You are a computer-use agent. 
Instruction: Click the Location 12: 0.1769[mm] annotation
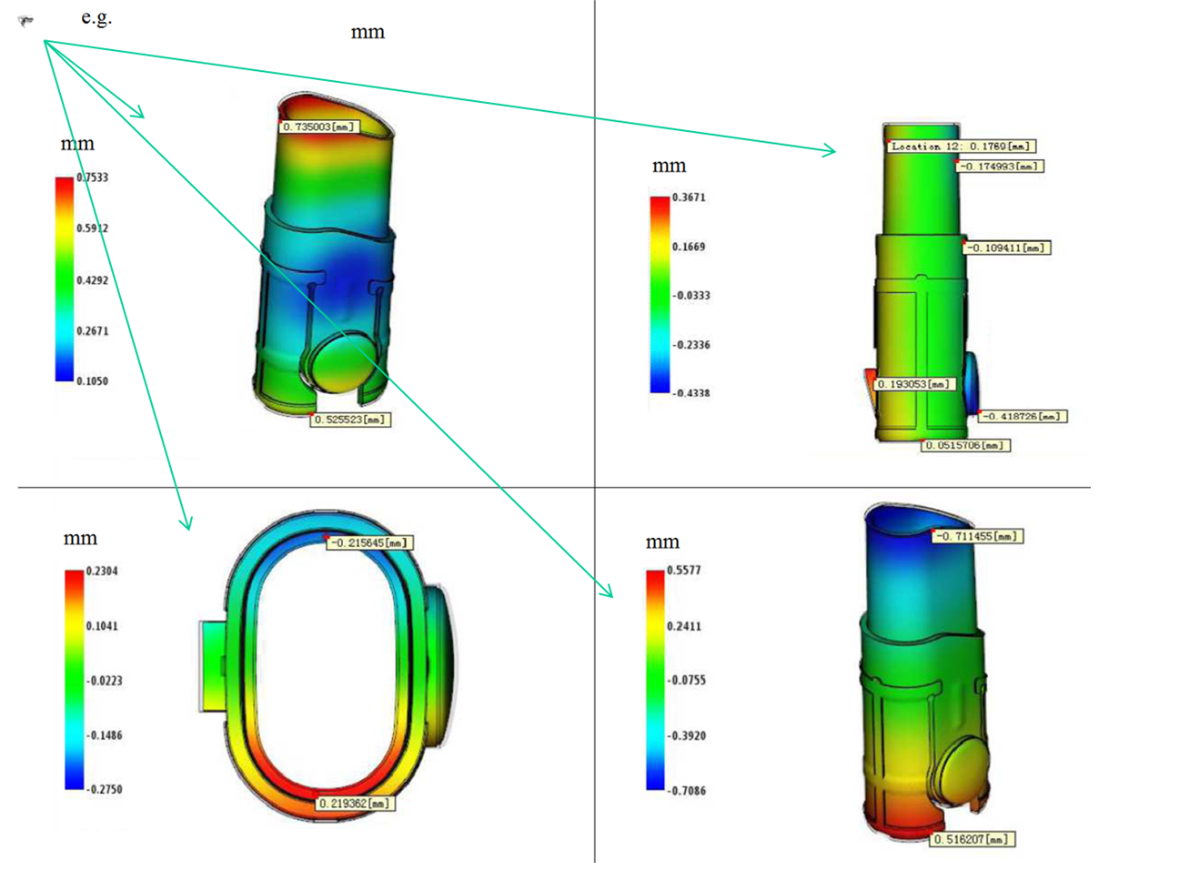click(x=961, y=146)
